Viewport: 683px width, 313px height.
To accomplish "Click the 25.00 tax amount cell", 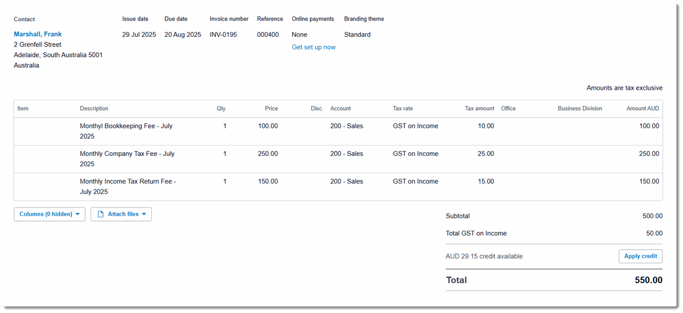I will [486, 154].
